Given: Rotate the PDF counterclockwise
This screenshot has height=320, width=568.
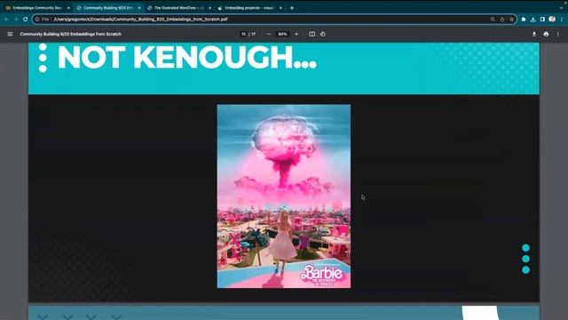Looking at the screenshot, I should click(323, 34).
